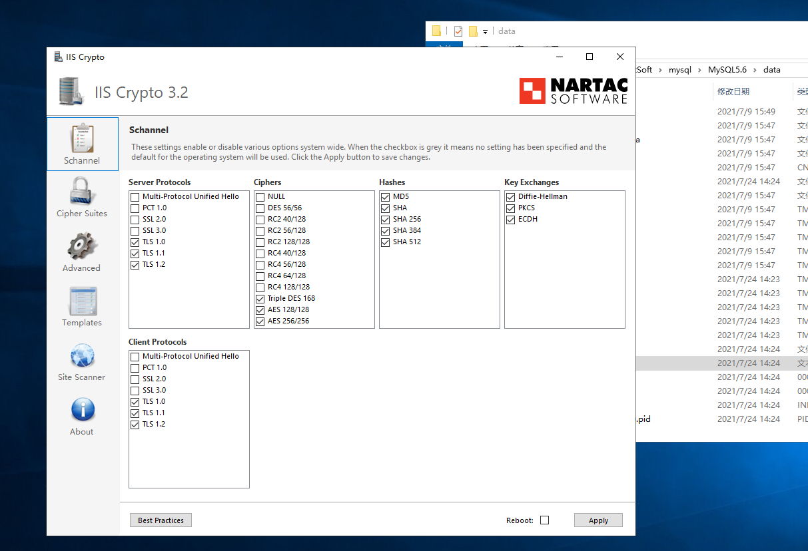Open the About info icon

point(83,410)
